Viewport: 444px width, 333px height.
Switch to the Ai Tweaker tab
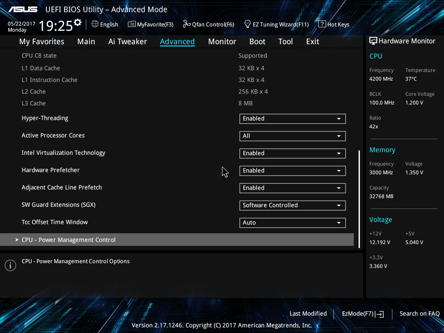127,42
